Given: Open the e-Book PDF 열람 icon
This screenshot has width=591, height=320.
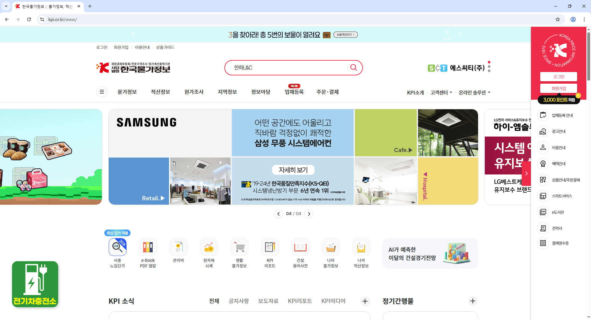Looking at the screenshot, I should point(148,247).
